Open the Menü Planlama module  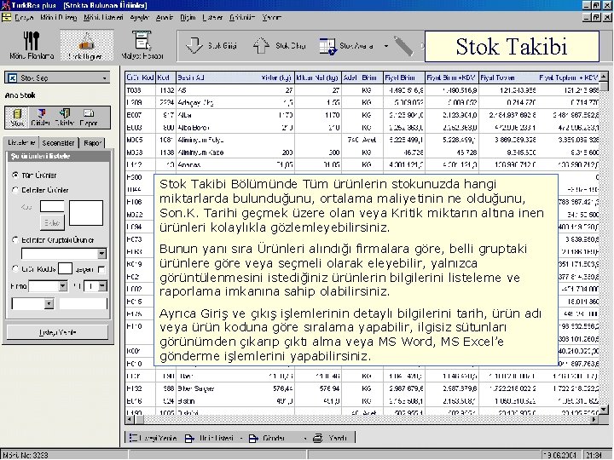(32, 45)
